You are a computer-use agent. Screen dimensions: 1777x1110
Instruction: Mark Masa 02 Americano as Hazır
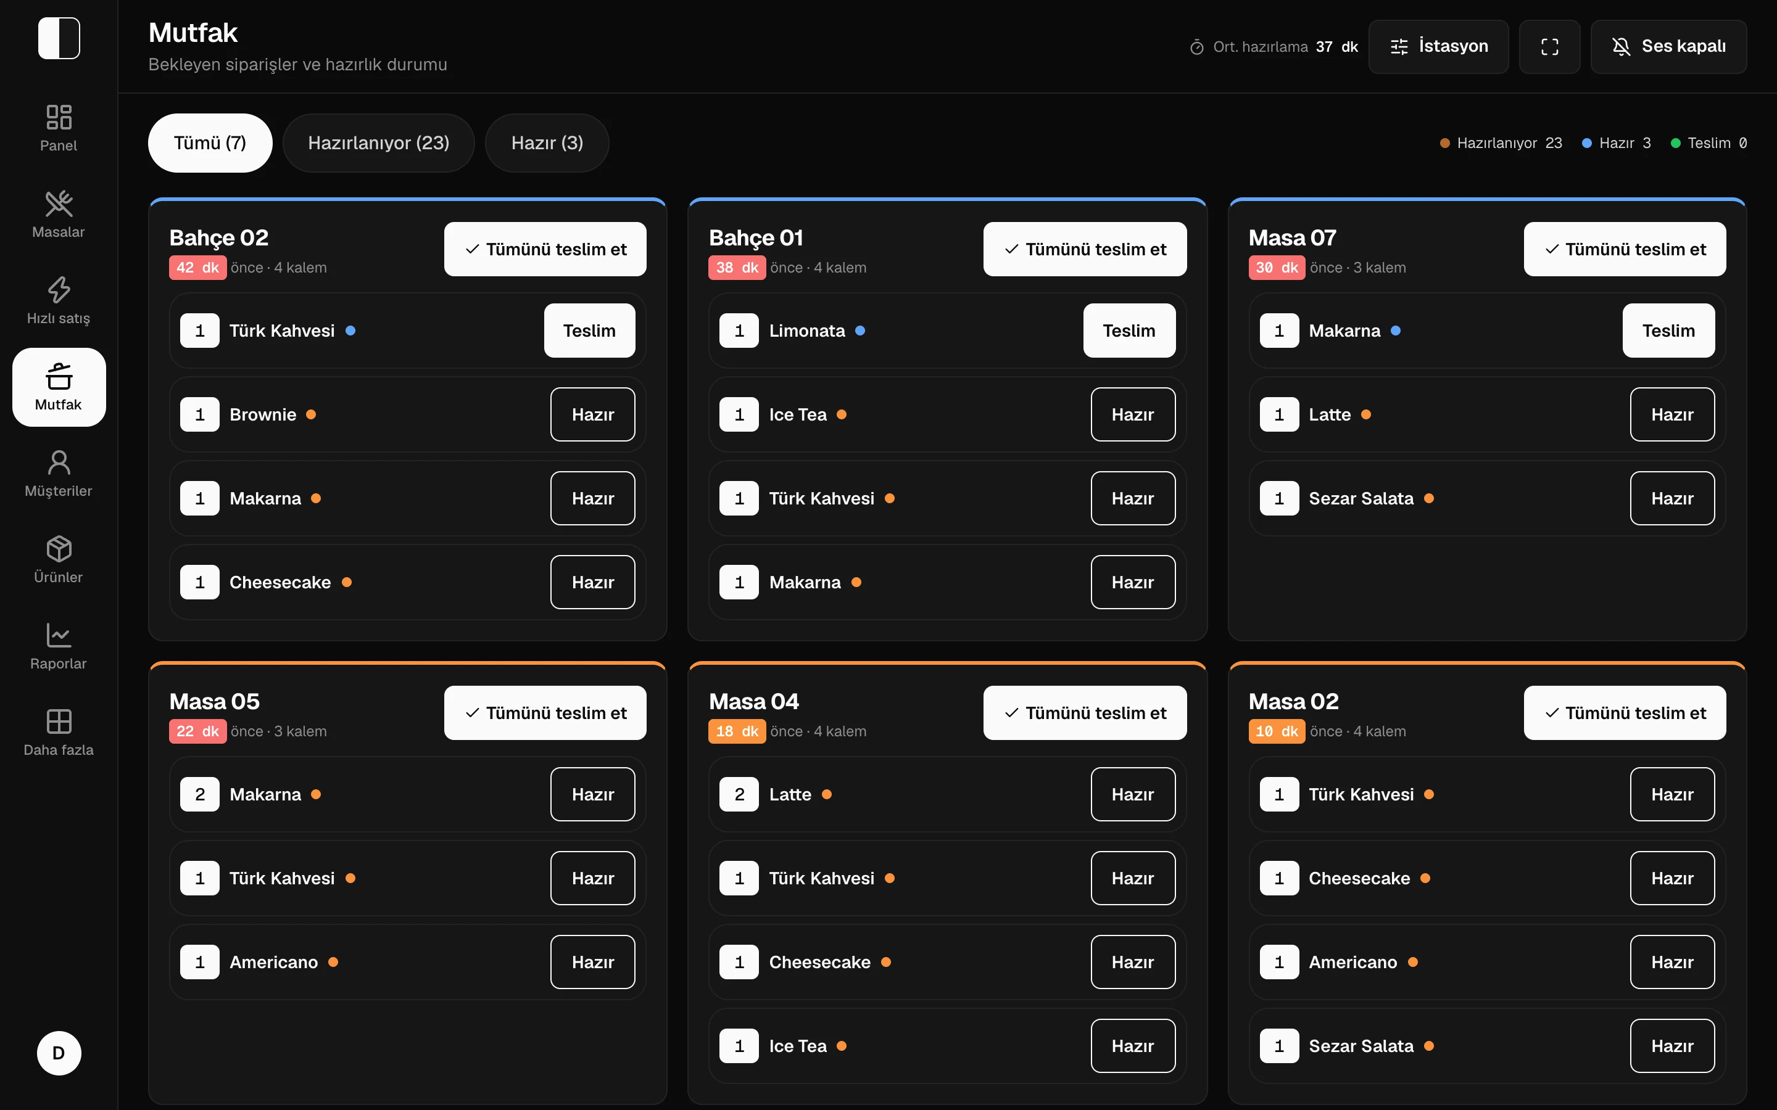click(1672, 962)
